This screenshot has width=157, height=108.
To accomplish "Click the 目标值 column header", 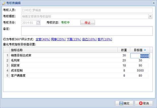I will [x=140, y=50].
